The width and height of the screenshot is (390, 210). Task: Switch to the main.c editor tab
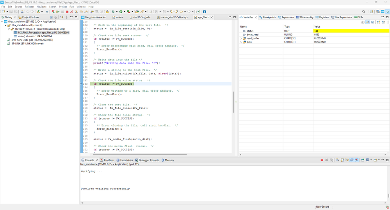click(118, 18)
